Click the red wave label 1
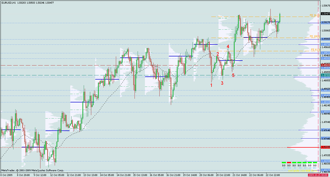This screenshot has width=330, height=177. point(211,85)
